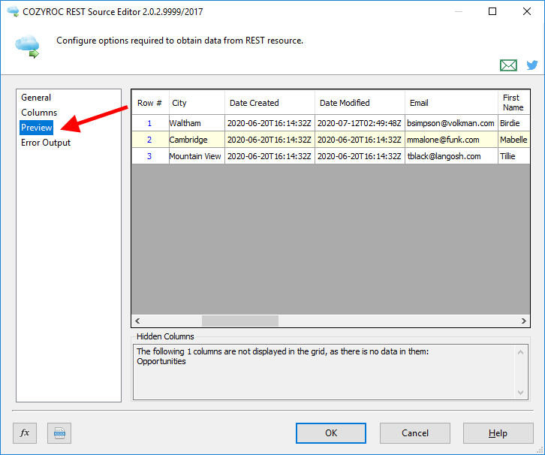545x455 pixels.
Task: Click the tblack@langosh.com email cell
Action: pos(451,156)
